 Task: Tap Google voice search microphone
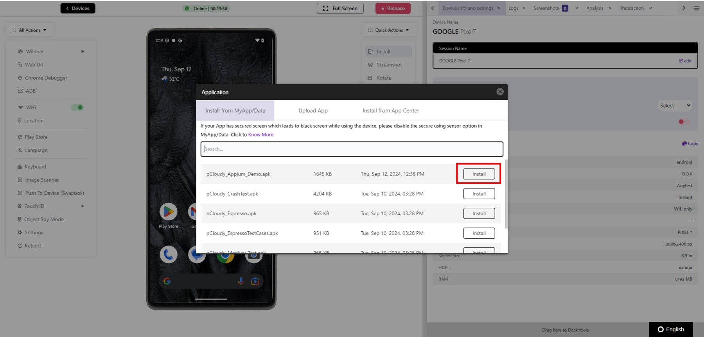click(241, 281)
